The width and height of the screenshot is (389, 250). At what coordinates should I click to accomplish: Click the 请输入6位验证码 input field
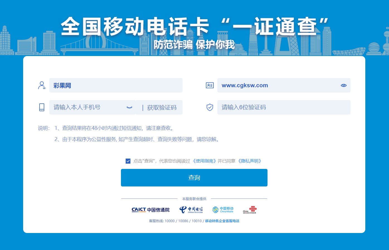(284, 107)
